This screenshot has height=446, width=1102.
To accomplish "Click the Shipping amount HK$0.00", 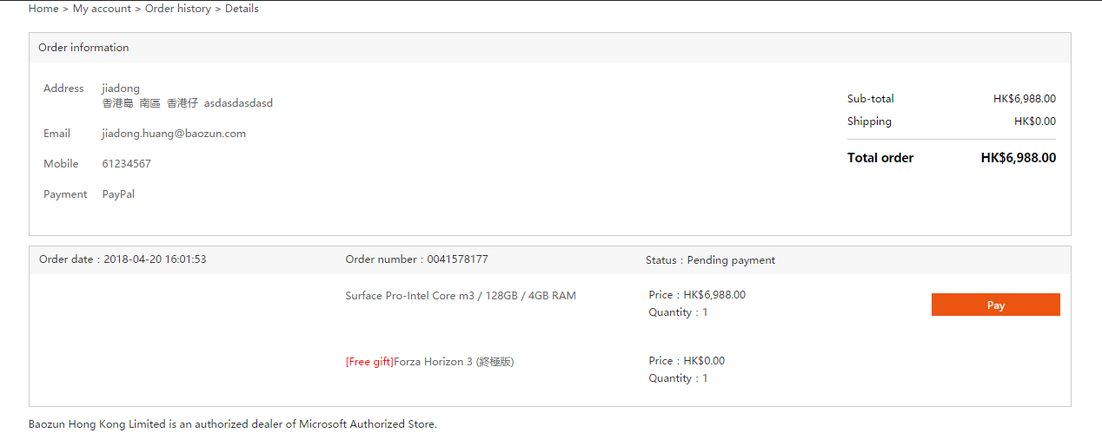I will (x=1035, y=121).
